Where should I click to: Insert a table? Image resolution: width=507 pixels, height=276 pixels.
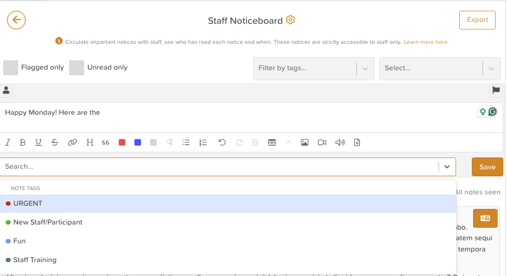pos(272,142)
